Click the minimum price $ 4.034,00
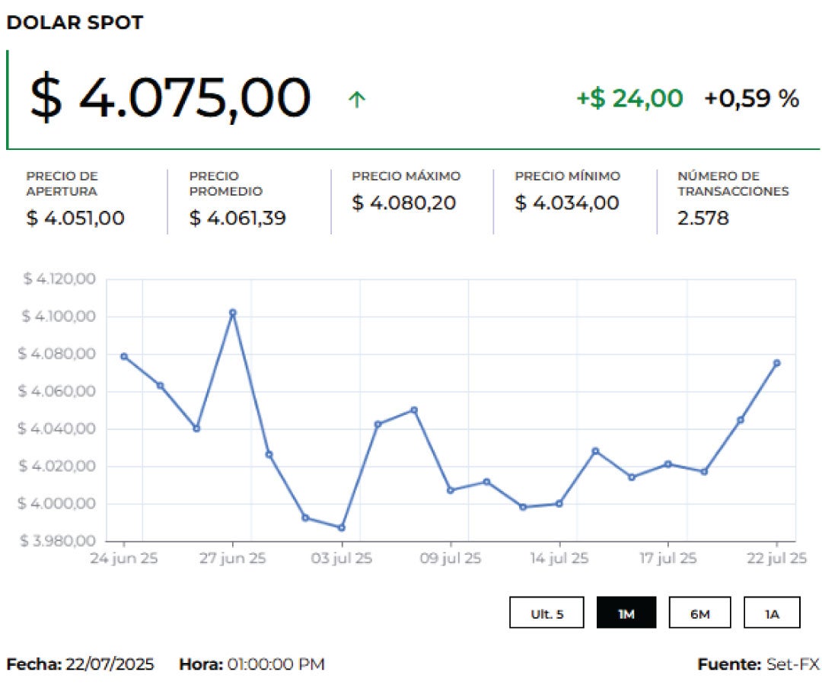The image size is (822, 685). [x=566, y=203]
